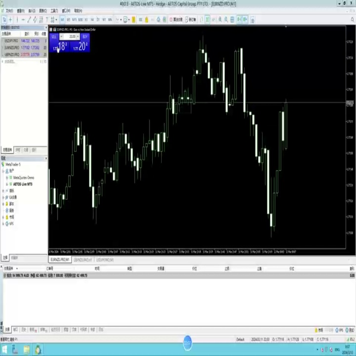Select EURNZD.PRO row in Market Watch
Image resolution: width=356 pixels, height=356 pixels.
click(x=24, y=47)
